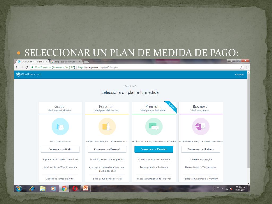Viewport: 272px width, 204px height.
Task: Click the Premium plan heading
Action: (153, 106)
